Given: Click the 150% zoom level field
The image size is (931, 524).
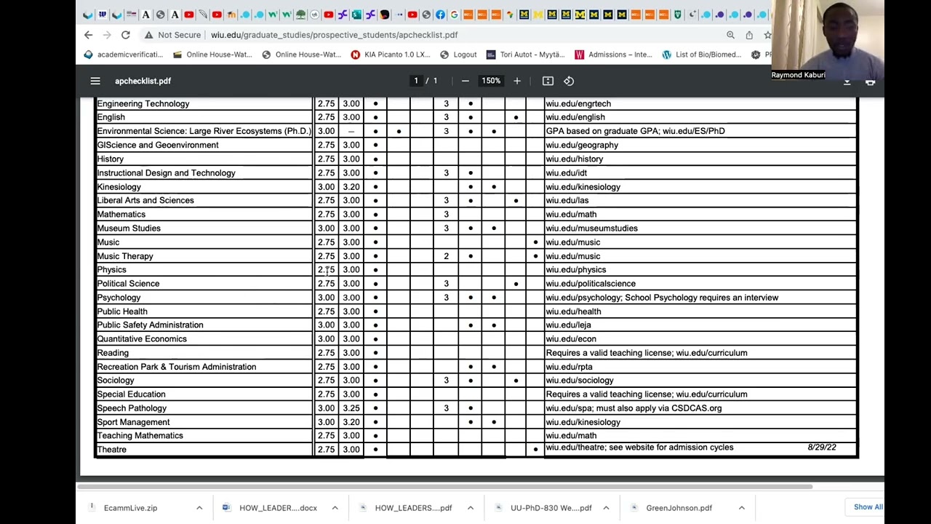Looking at the screenshot, I should pyautogui.click(x=491, y=81).
